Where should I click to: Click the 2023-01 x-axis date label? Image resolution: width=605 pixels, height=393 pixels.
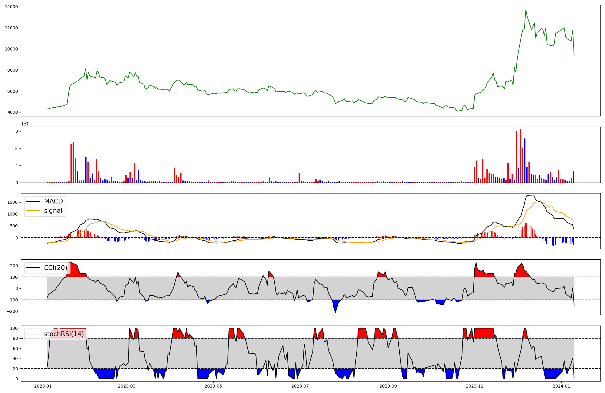pos(43,386)
